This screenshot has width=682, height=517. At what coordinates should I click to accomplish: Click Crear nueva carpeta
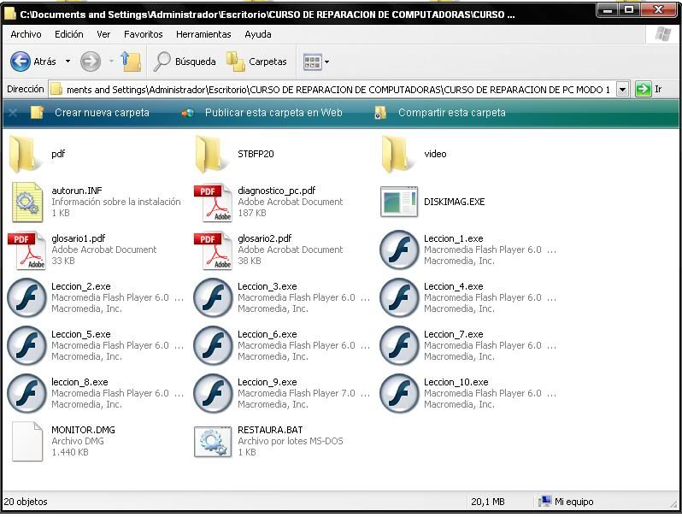[102, 113]
